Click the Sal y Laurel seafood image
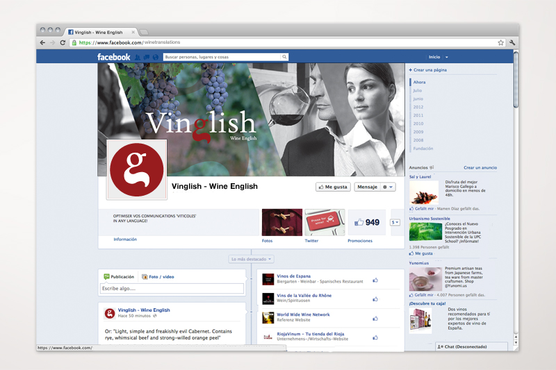This screenshot has height=370, width=556. pos(424,193)
